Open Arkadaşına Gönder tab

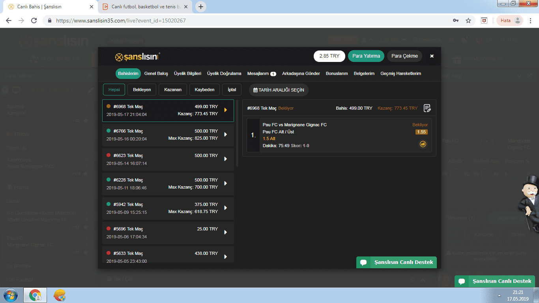click(301, 73)
